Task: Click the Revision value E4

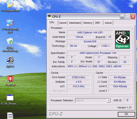Action: point(125,62)
